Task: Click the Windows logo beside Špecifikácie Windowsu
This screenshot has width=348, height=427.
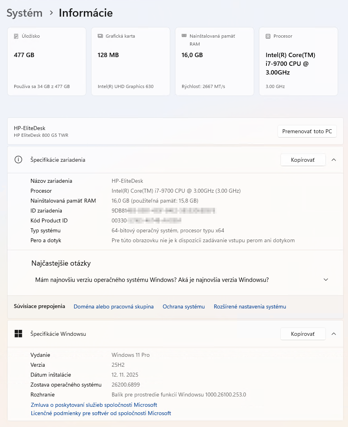Action: coord(18,334)
